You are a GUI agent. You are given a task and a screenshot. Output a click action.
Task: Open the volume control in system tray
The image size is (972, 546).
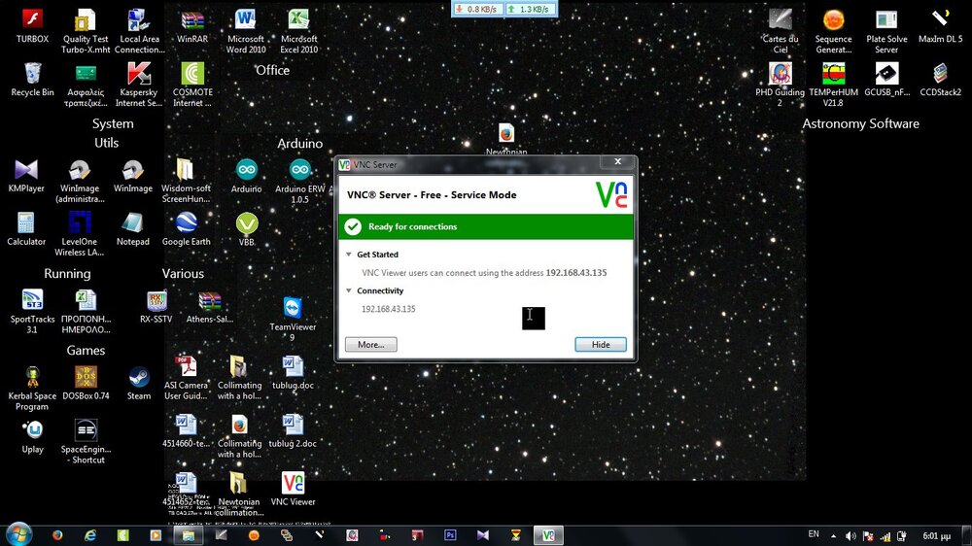coord(851,535)
